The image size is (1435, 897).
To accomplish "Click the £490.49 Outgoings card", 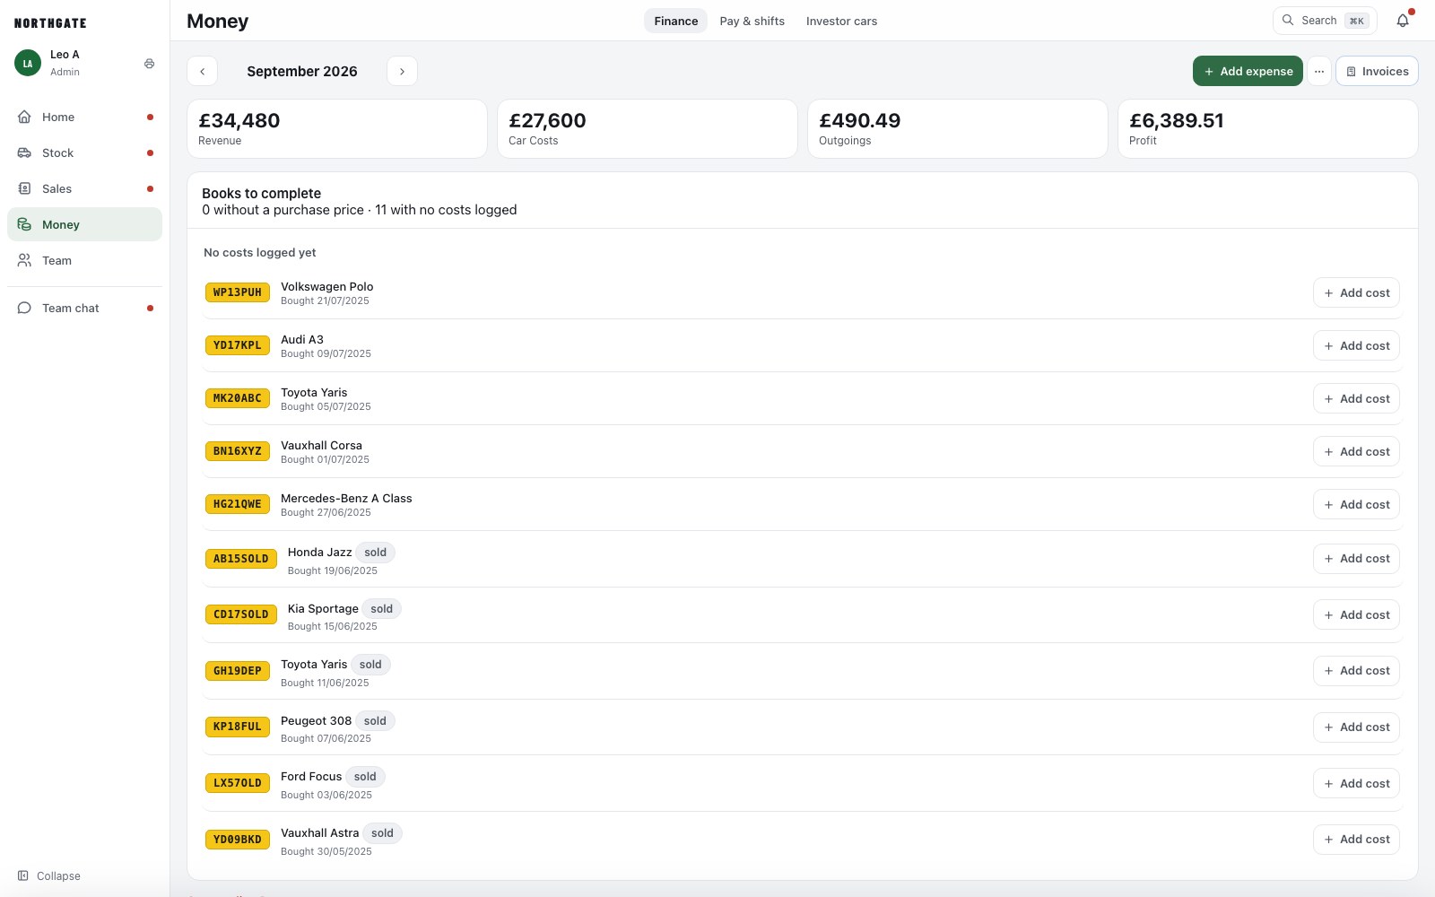I will pyautogui.click(x=958, y=128).
